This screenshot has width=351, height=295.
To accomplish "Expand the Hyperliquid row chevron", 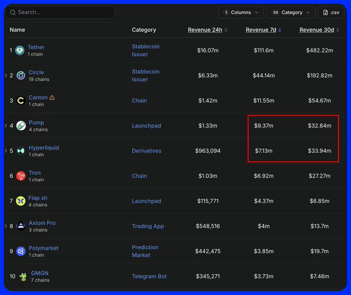I will pyautogui.click(x=6, y=151).
